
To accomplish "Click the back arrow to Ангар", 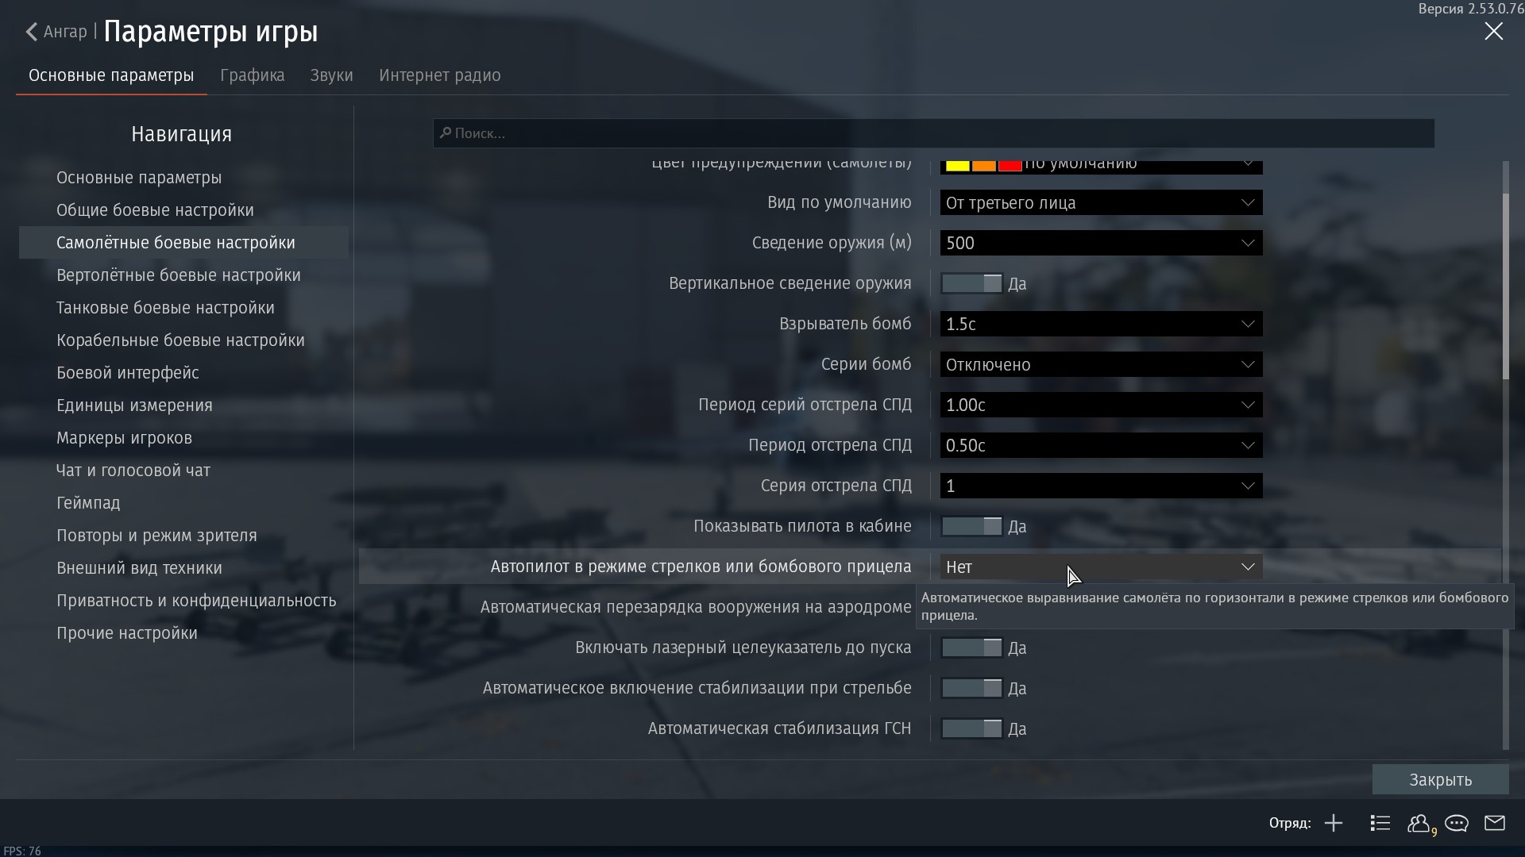I will 32,32.
